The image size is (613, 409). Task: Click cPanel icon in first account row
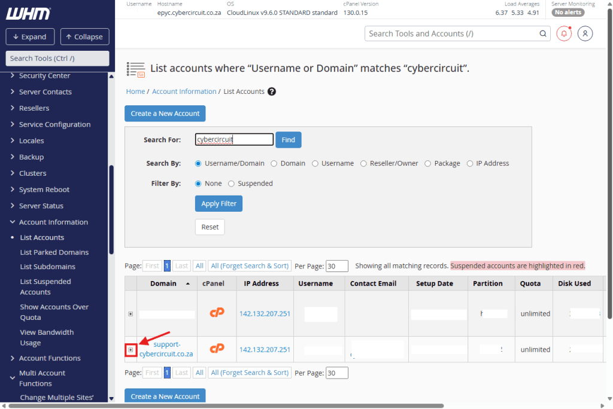tap(217, 313)
